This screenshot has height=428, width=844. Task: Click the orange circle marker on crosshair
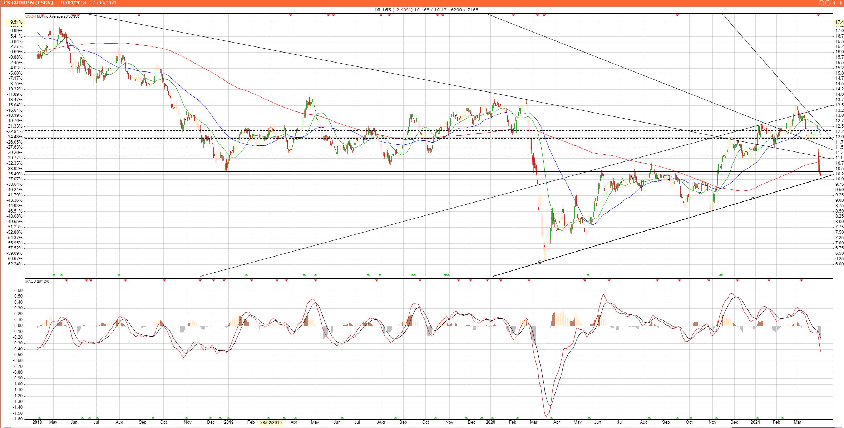[x=271, y=130]
